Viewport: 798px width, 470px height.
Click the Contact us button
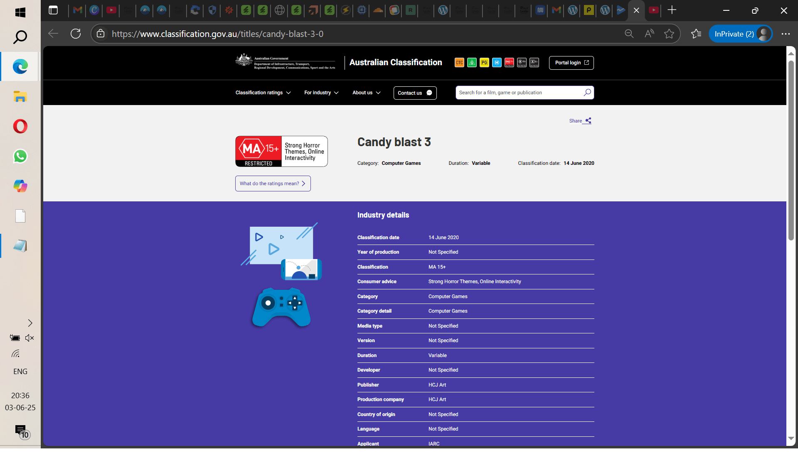(415, 93)
